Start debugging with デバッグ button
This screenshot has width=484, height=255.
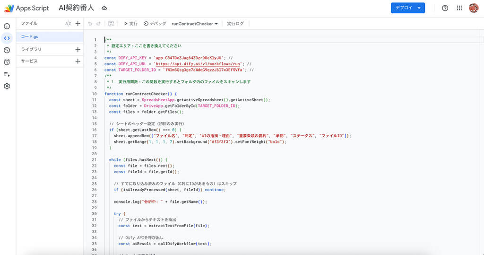155,24
